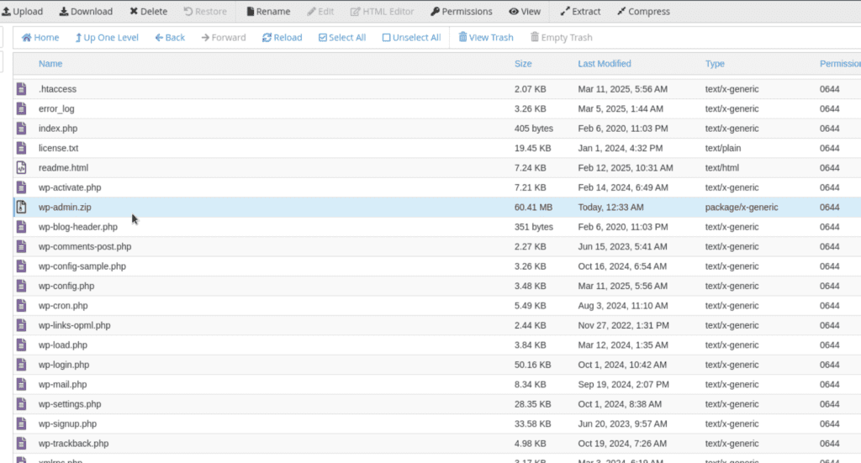Sort by Name column header
The width and height of the screenshot is (861, 463).
point(50,64)
